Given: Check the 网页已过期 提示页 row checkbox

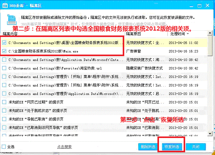Looking at the screenshot, I should pyautogui.click(x=4, y=102).
